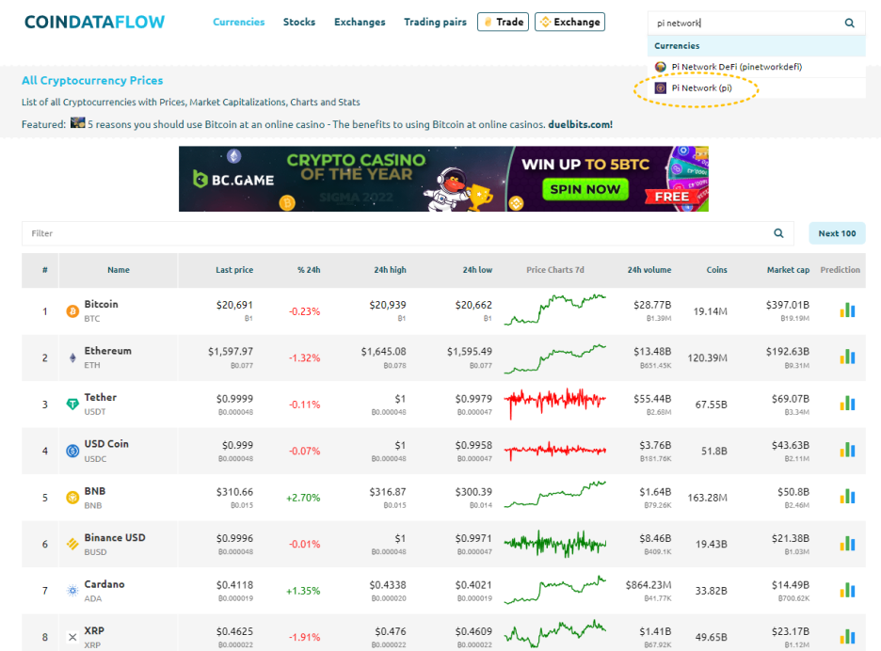Screen dimensions: 881x651
Task: Open the Currencies menu item
Action: point(239,22)
